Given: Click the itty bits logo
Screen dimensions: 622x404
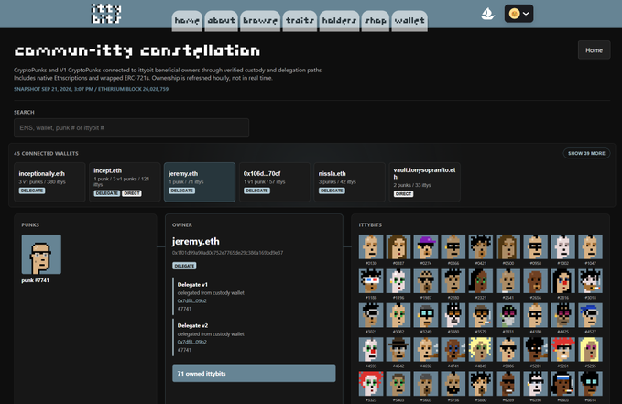Looking at the screenshot, I should click(106, 14).
